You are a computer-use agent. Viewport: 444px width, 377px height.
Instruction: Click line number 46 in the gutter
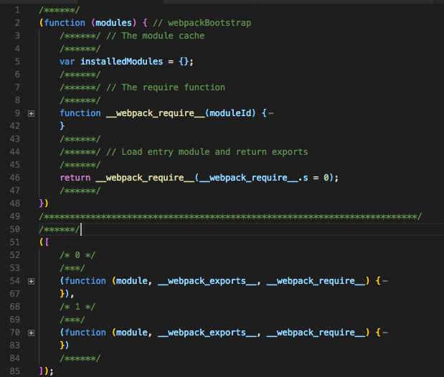click(15, 178)
